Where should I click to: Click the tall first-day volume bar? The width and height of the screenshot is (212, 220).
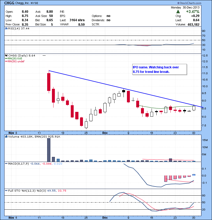[49, 150]
